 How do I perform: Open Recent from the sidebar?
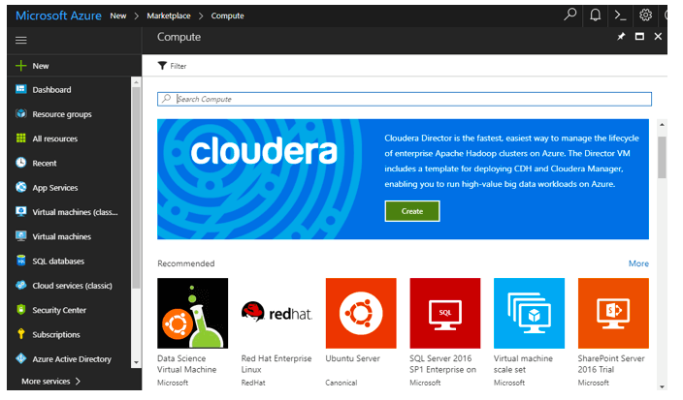tap(45, 163)
